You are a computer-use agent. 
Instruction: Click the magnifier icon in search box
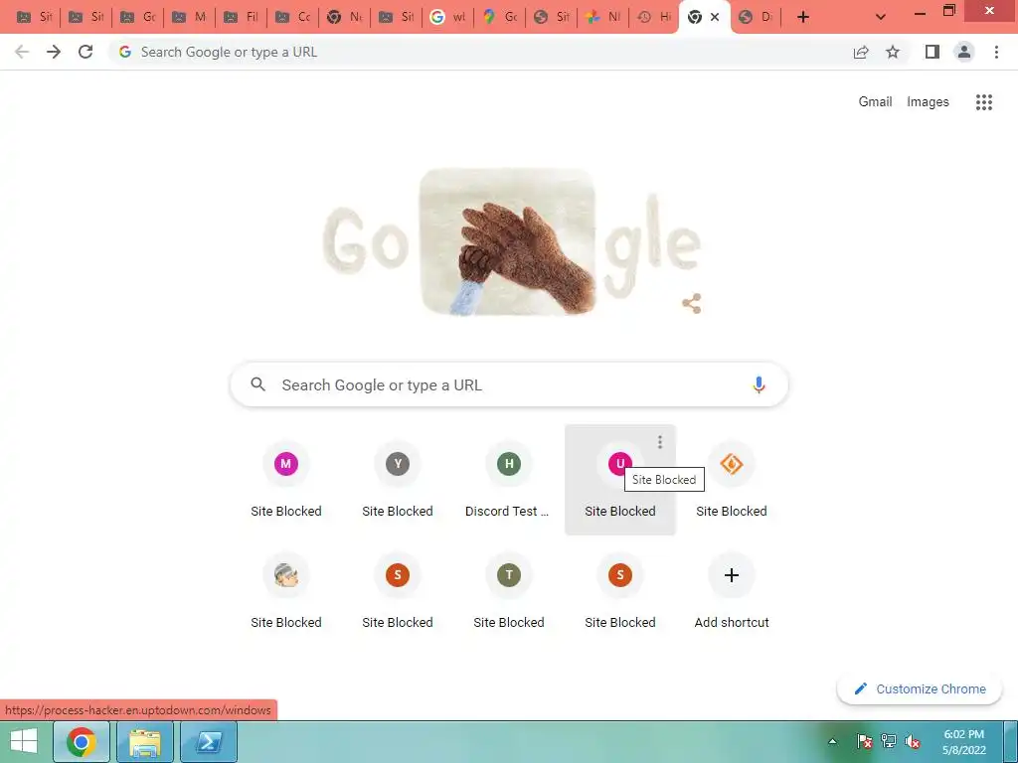click(x=258, y=384)
